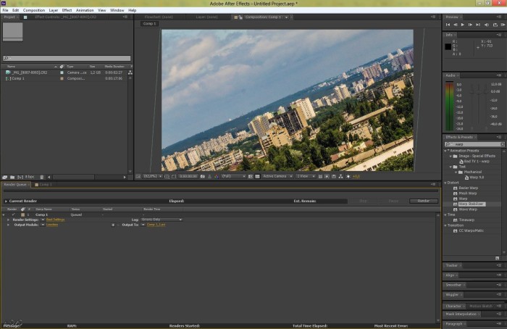Viewport: 507px width, 329px height.
Task: Open Best Settings render settings link
Action: point(55,220)
